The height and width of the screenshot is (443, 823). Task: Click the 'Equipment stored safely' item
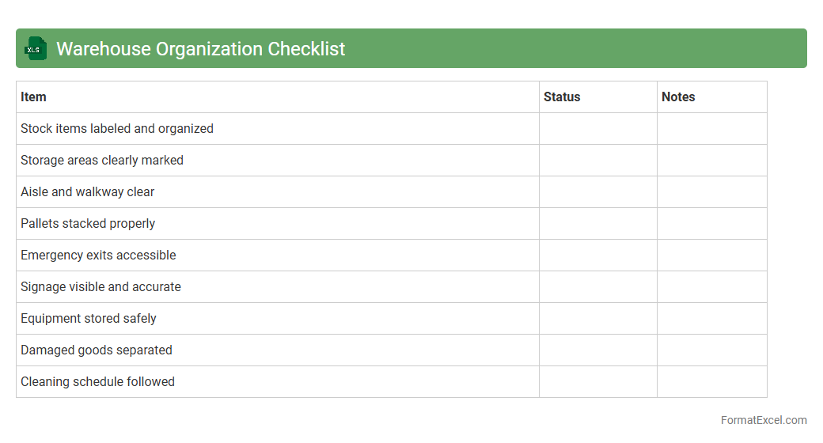(89, 318)
